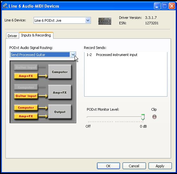Viewport: 177px width, 174px height.
Task: Click the Computer destination block in routing diagram
Action: tap(60, 72)
